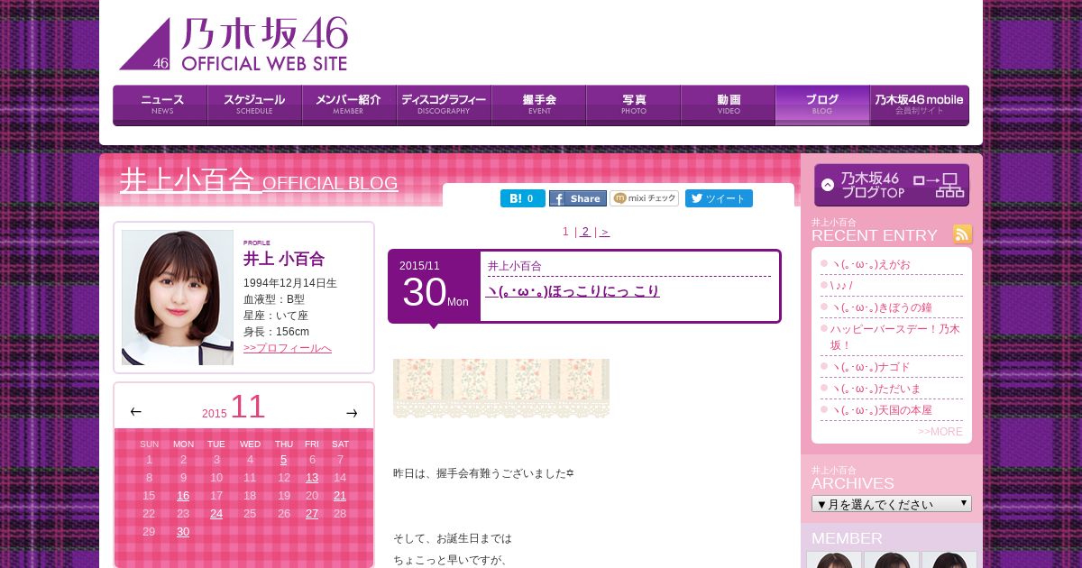Click the next page > link
This screenshot has height=568, width=1082.
[x=605, y=232]
